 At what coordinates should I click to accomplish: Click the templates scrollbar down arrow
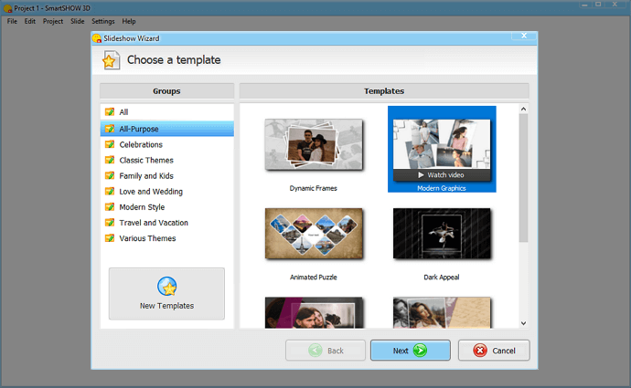[523, 323]
